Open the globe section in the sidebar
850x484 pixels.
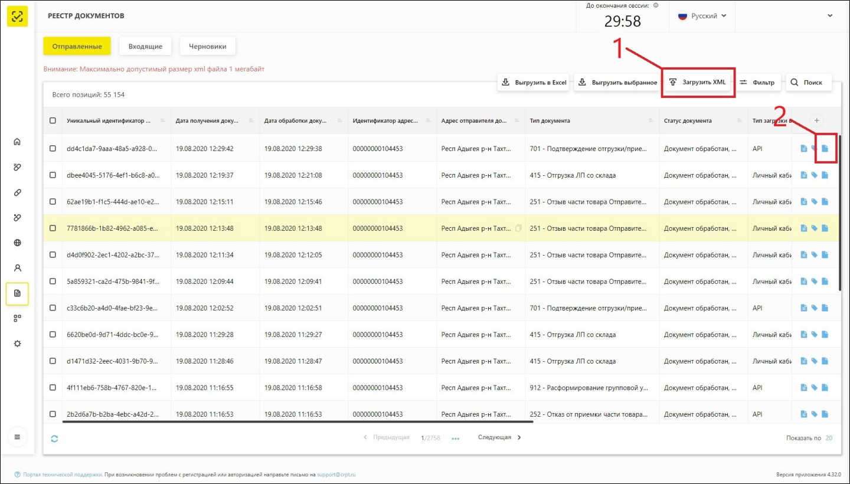click(17, 243)
